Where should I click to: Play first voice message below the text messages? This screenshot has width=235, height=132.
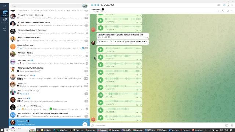pyautogui.click(x=101, y=49)
